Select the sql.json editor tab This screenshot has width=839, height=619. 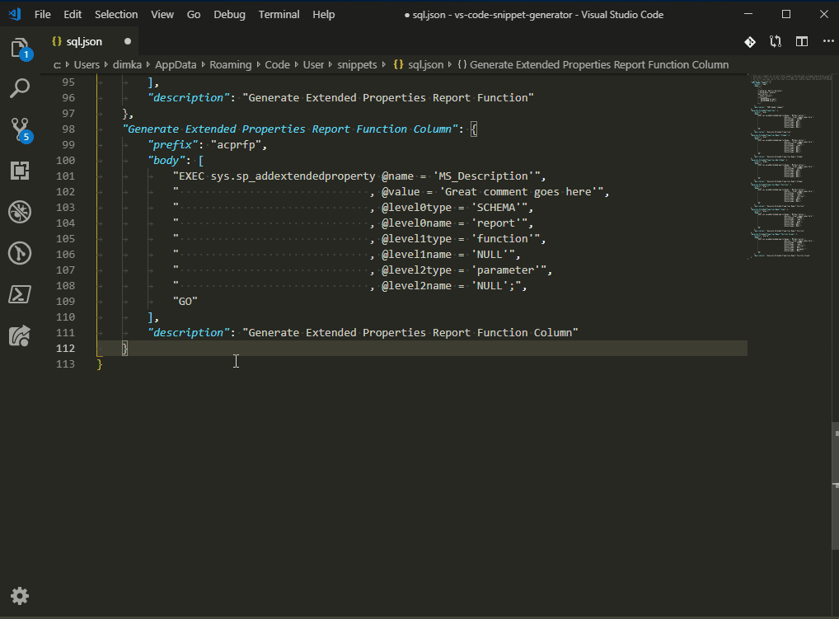click(83, 41)
